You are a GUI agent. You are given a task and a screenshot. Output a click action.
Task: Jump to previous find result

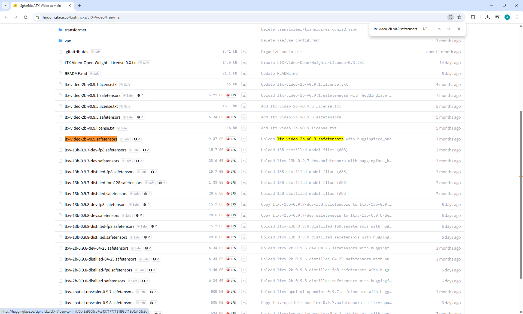coord(439,29)
